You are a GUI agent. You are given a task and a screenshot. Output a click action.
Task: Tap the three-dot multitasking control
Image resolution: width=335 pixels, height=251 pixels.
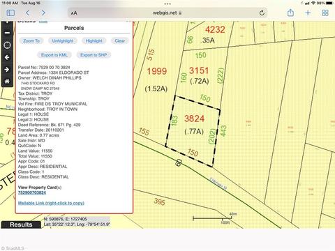coord(167,3)
